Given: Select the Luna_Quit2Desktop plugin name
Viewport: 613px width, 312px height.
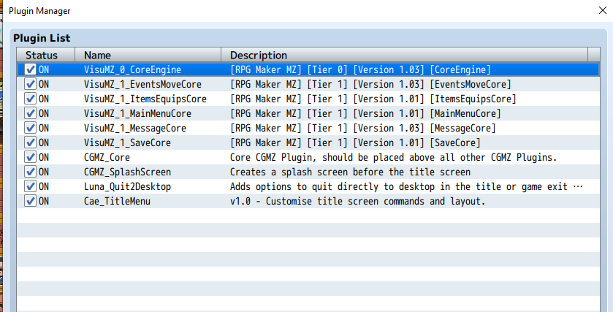Looking at the screenshot, I should [x=127, y=187].
